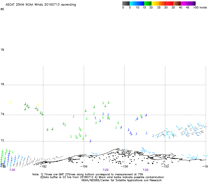This screenshot has width=208, height=182.
Task: Select the cyan 5-10 knots colorbar segment
Action: tap(133, 3)
